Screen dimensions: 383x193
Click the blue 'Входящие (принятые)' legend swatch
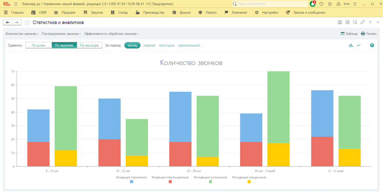coord(131,182)
